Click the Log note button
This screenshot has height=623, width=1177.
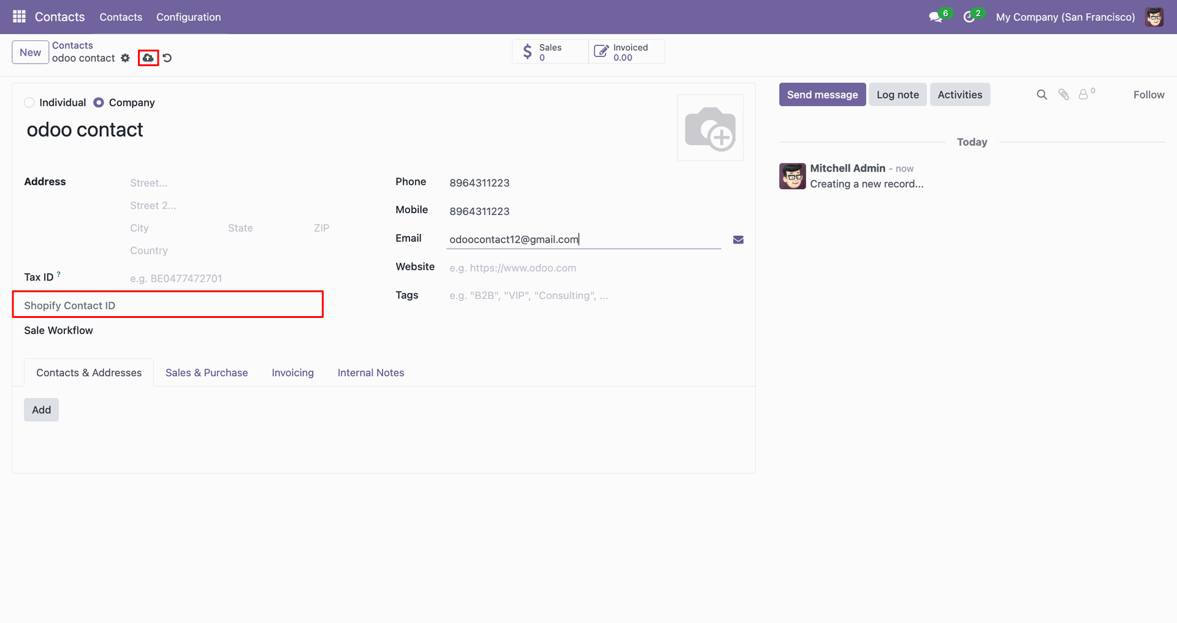pos(897,94)
